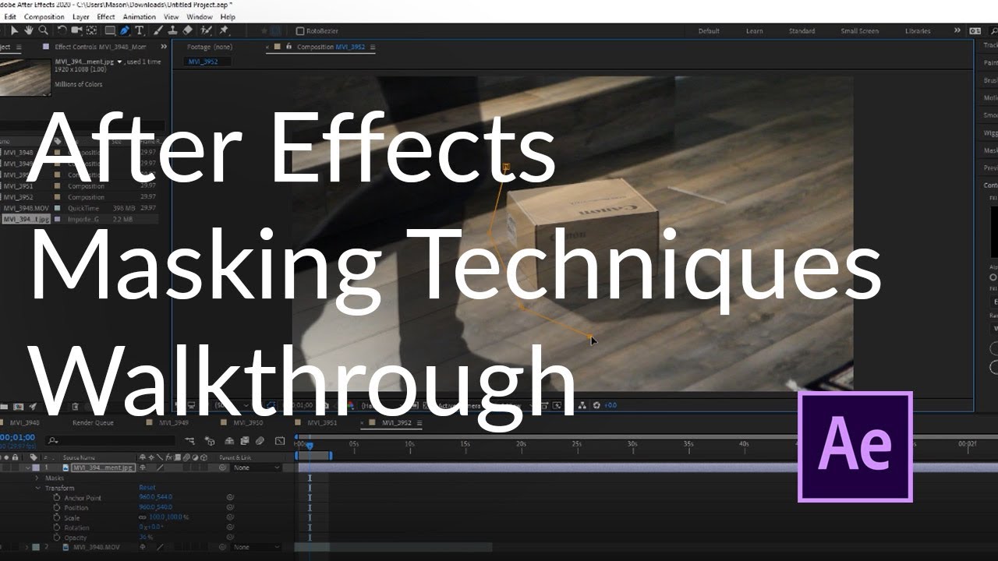Open layer 1 parent None dropdown
Image resolution: width=998 pixels, height=561 pixels.
pos(256,467)
